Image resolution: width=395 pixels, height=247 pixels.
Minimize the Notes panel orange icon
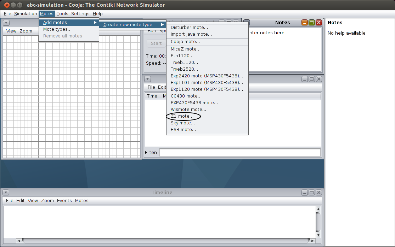[x=305, y=23]
